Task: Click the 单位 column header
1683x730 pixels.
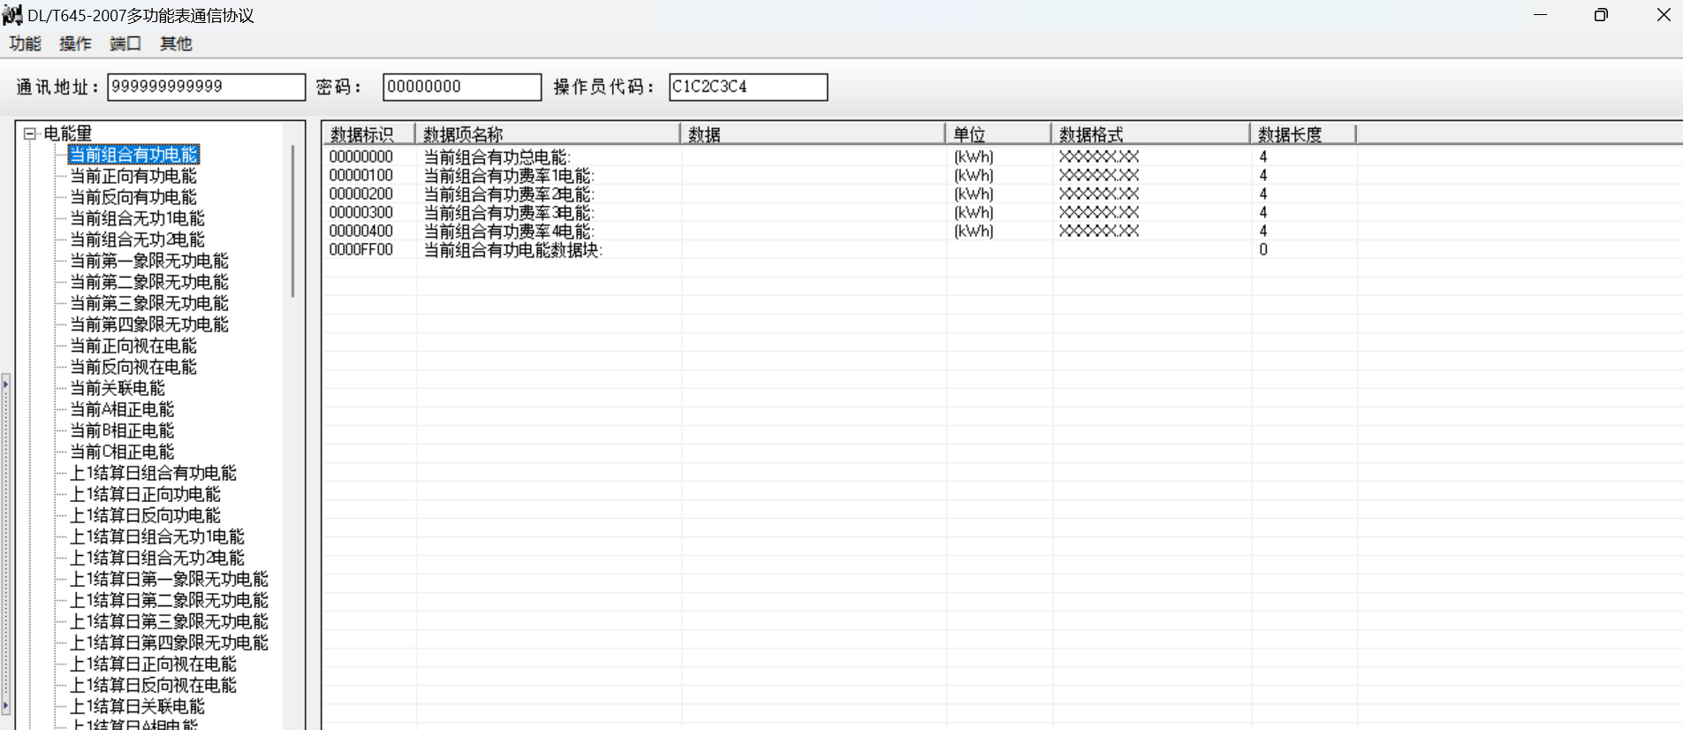Action: (x=998, y=134)
